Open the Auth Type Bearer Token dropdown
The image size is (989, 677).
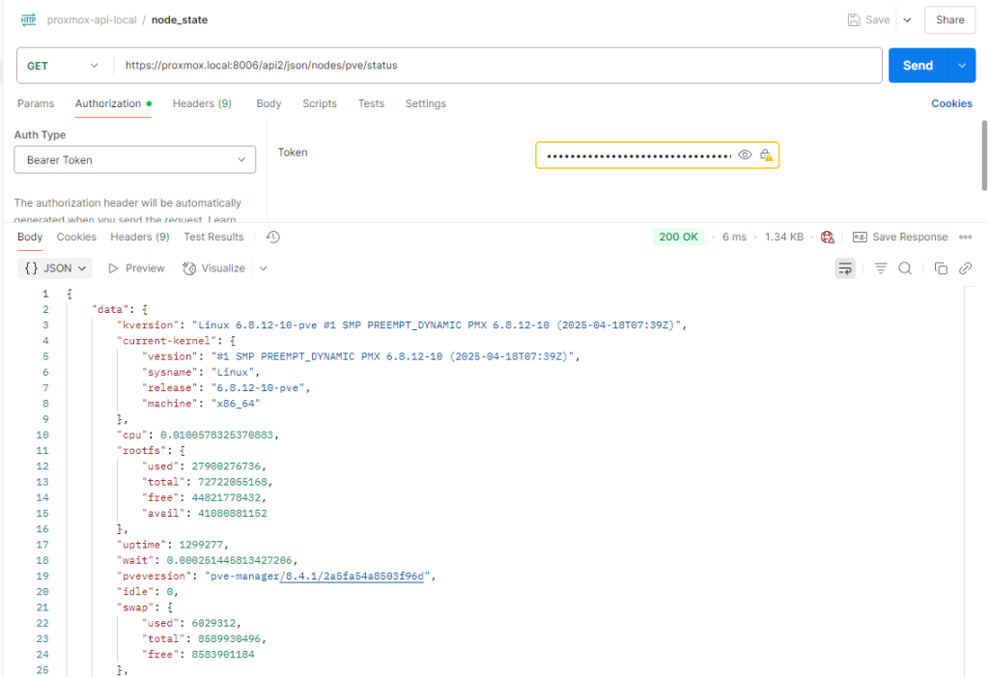coord(135,159)
